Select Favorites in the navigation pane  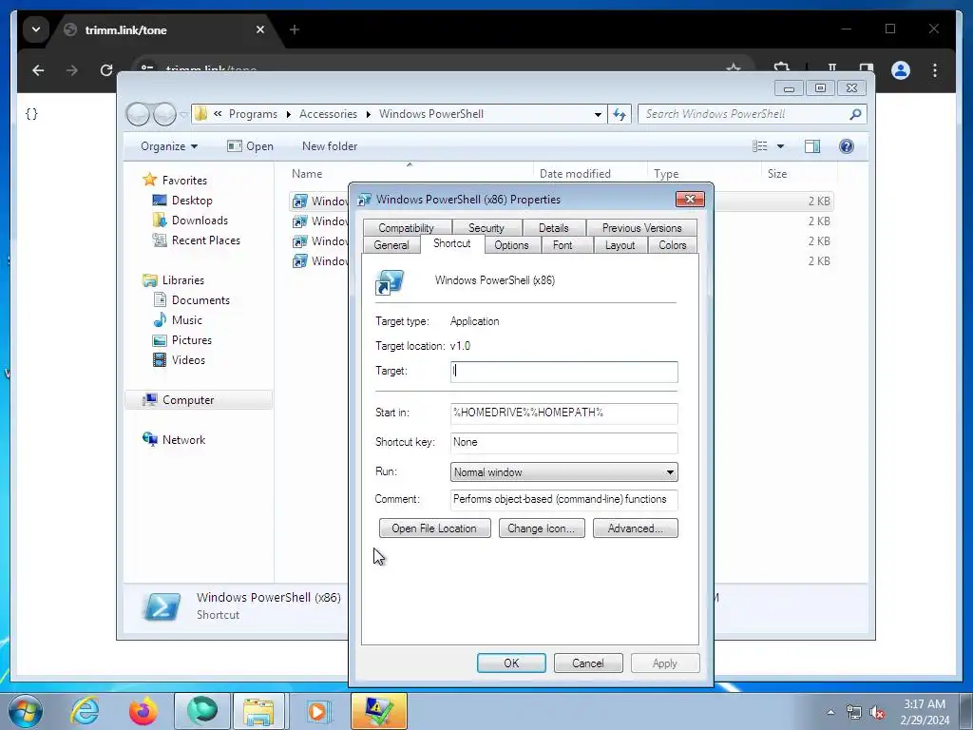(184, 180)
